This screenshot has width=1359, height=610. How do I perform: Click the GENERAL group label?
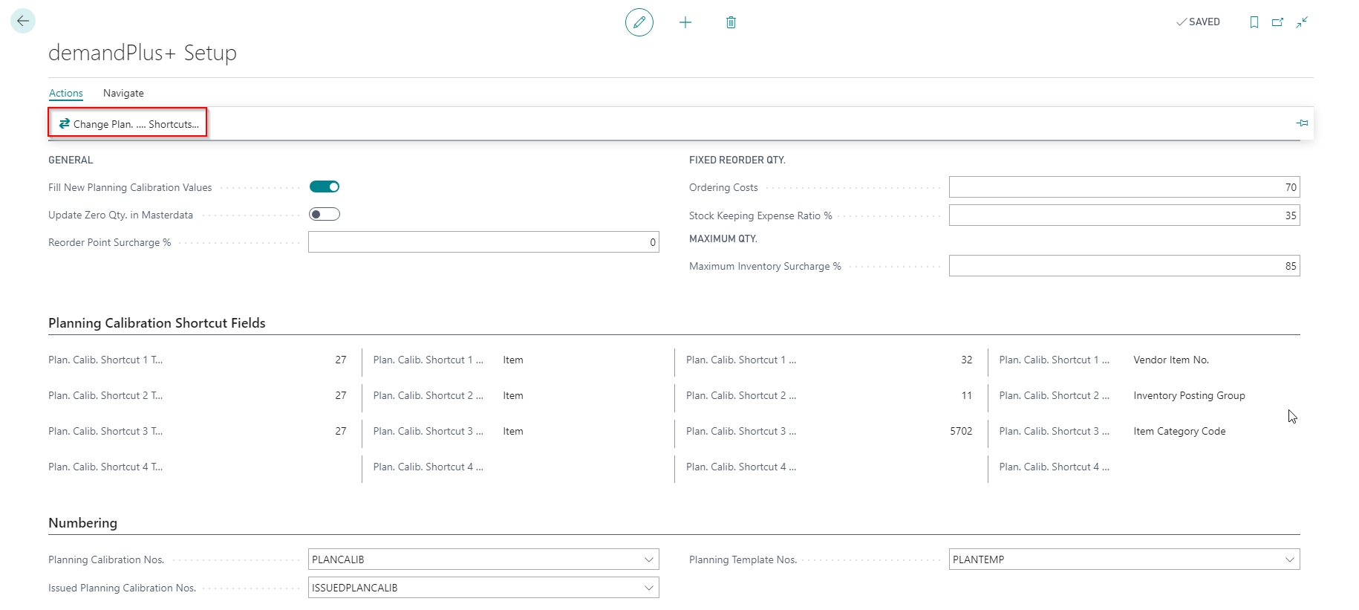(71, 160)
